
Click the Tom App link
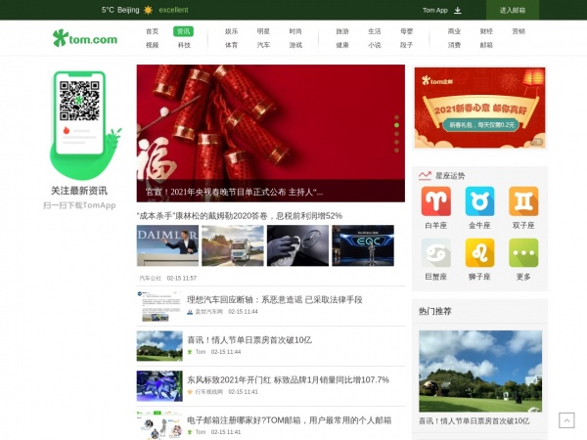click(435, 10)
